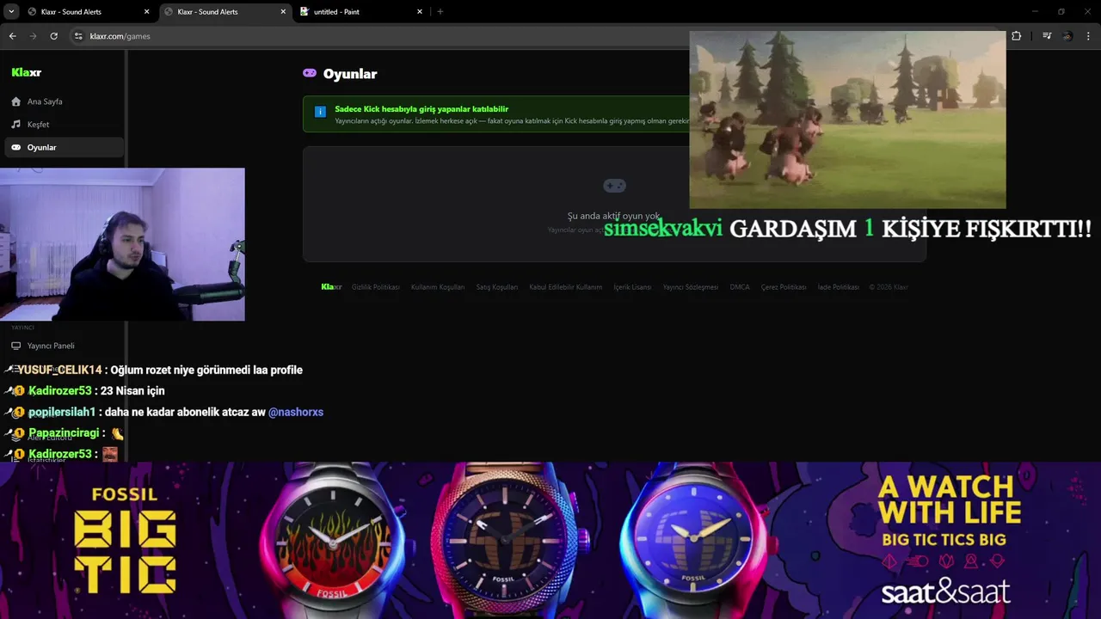1101x619 pixels.
Task: Restore down the browser window
Action: (1061, 11)
